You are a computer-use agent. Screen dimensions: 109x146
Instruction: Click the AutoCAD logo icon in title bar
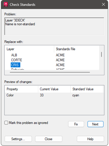[x=6, y=4]
